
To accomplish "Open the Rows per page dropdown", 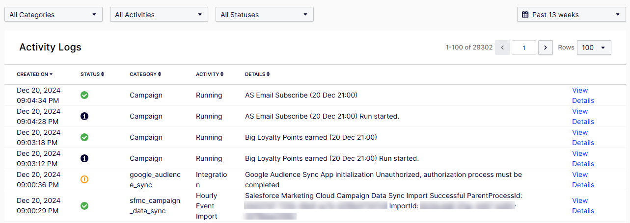I will 594,48.
